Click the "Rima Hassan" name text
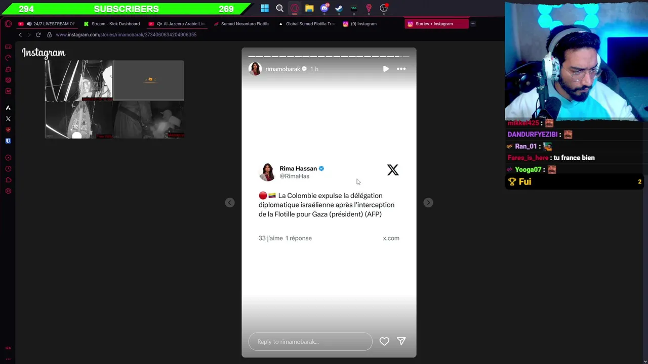Image resolution: width=648 pixels, height=364 pixels. [298, 168]
